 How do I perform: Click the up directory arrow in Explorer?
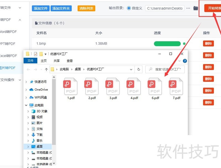coord(46,69)
